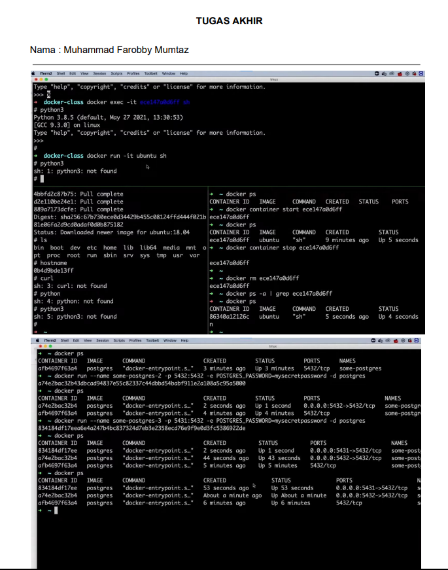Click the blue square status icon in the upper menu bar

pyautogui.click(x=421, y=73)
